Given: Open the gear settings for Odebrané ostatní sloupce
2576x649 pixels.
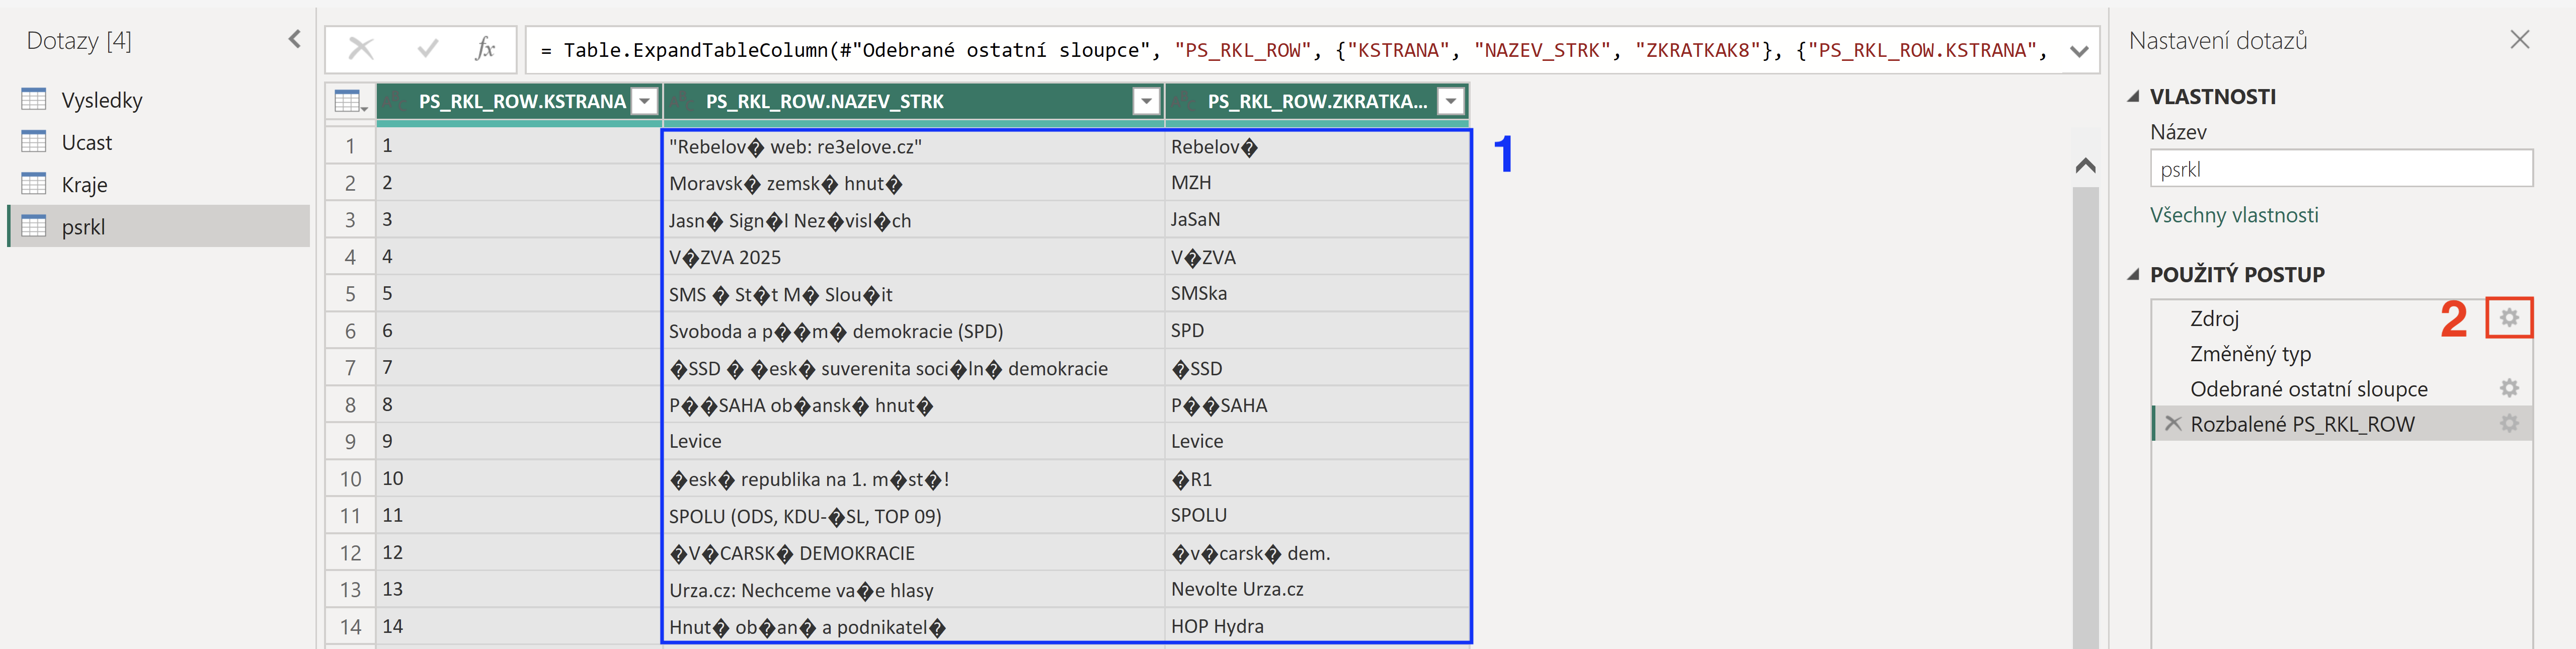Looking at the screenshot, I should click(2509, 388).
